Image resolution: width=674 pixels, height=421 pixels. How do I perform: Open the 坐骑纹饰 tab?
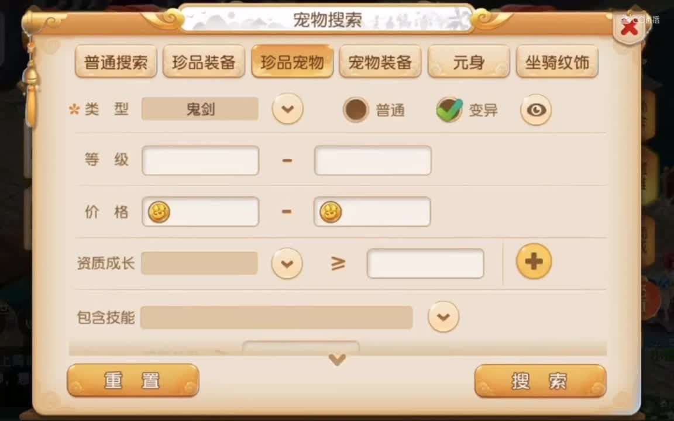(x=557, y=62)
